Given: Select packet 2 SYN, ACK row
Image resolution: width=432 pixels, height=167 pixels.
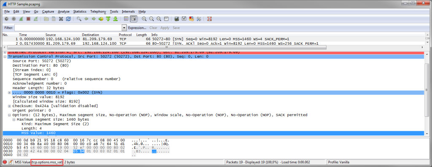Looking at the screenshot, I should pyautogui.click(x=213, y=43).
